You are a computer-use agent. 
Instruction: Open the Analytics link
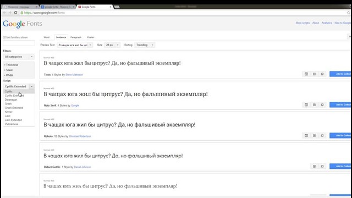[x=327, y=23]
